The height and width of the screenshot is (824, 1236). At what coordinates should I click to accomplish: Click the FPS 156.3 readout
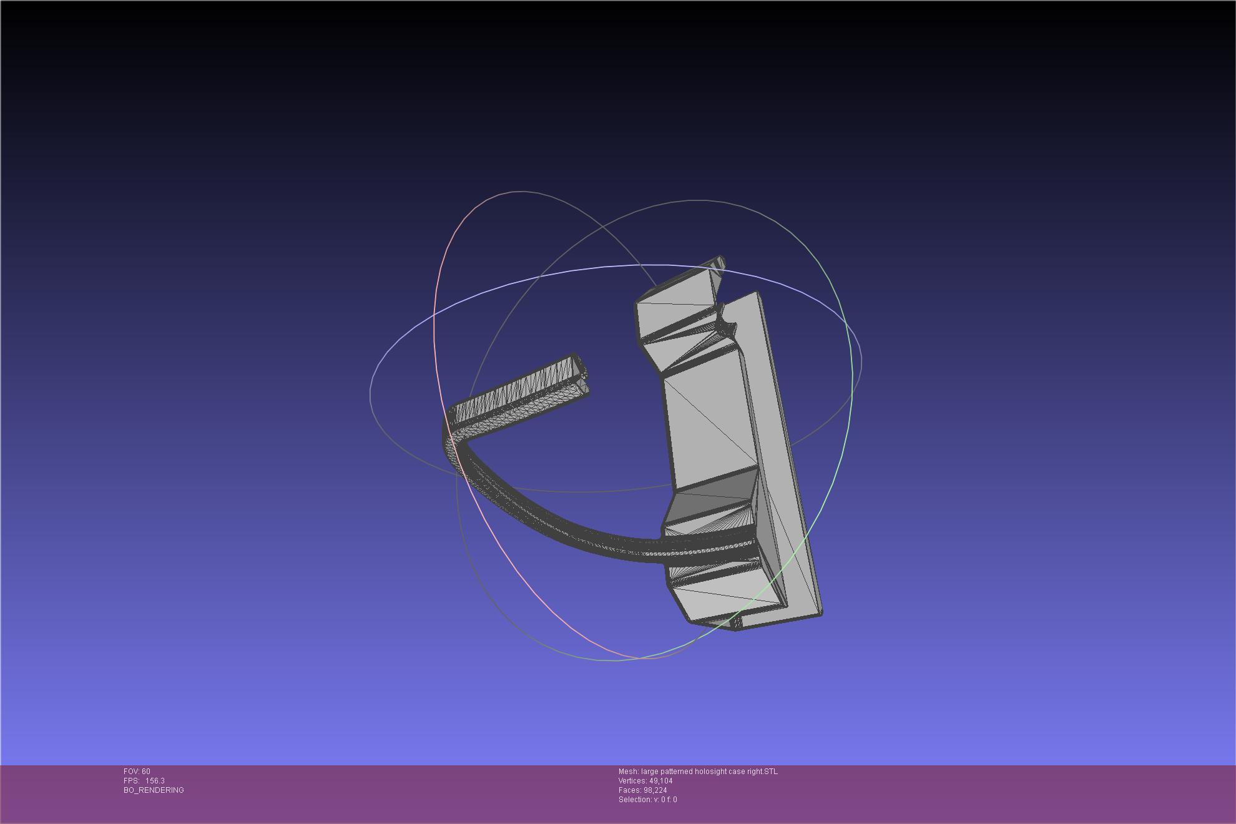tap(144, 781)
